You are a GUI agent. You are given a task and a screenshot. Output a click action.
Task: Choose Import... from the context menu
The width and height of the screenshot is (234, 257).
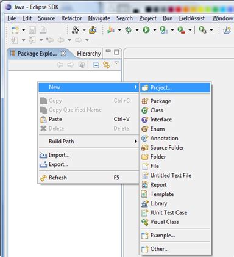point(88,155)
